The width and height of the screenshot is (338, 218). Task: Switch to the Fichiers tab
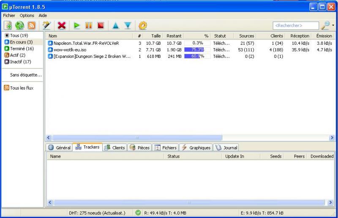tap(166, 148)
